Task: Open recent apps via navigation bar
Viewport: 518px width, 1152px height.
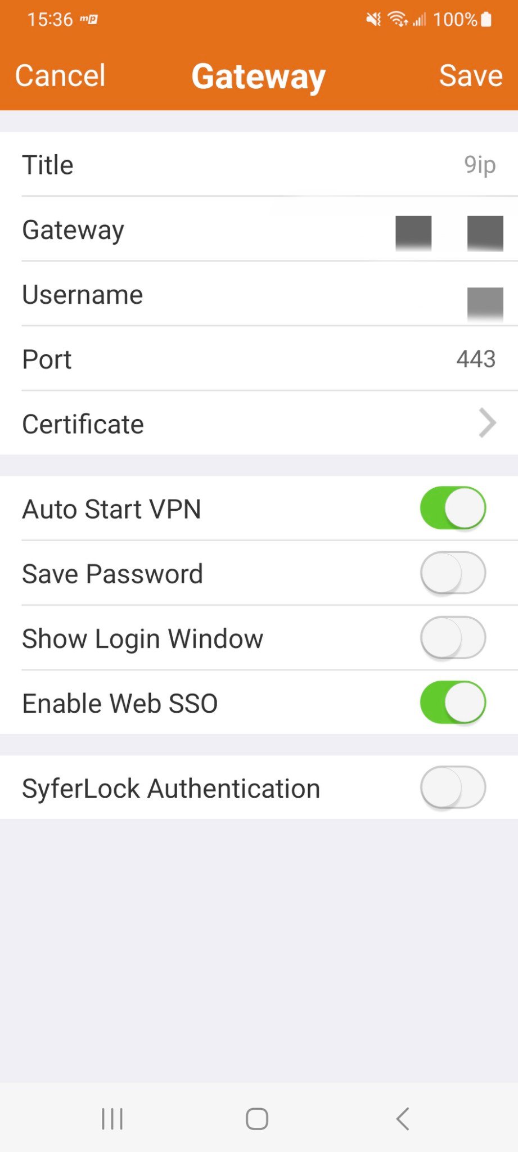Action: pyautogui.click(x=112, y=1119)
